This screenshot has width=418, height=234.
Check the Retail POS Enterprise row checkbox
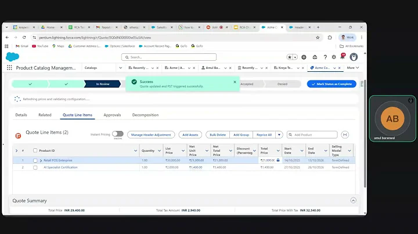tap(35, 160)
